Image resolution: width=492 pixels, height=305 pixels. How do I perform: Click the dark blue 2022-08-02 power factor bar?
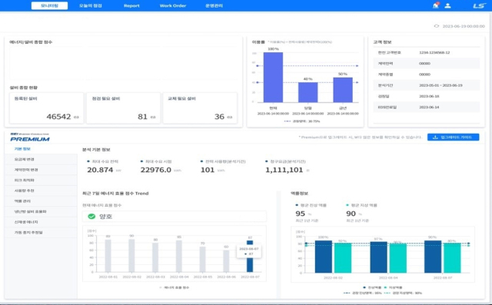pyautogui.click(x=324, y=257)
